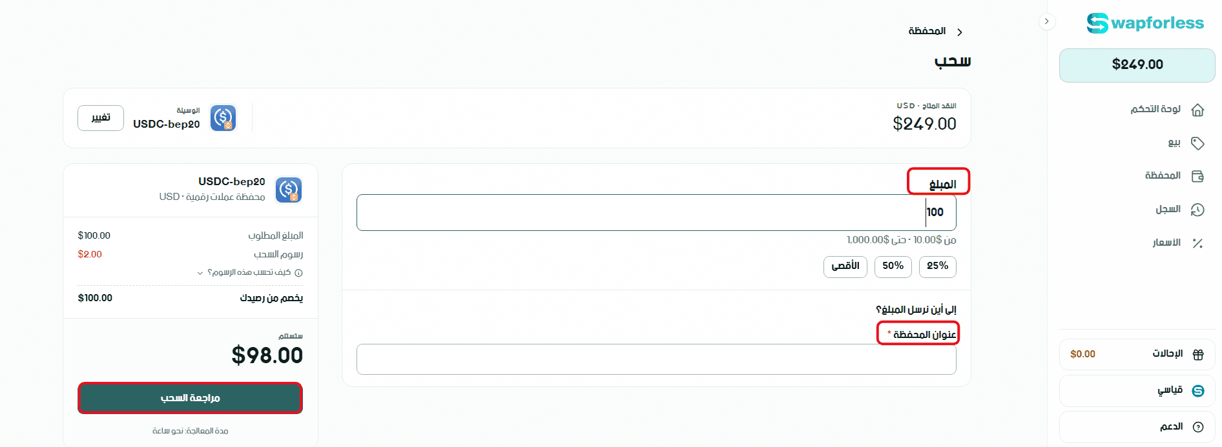The height and width of the screenshot is (447, 1222).
Task: Open prices via the percent icon
Action: click(x=1197, y=243)
